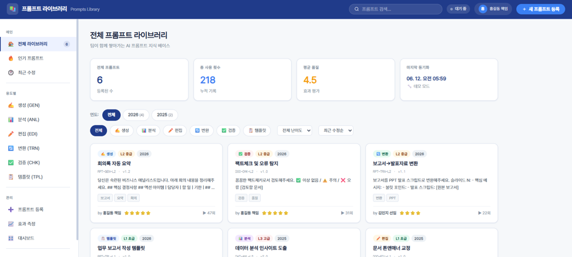
Task: Click star rating on 회의록 자동 요약 card
Action: 137,213
